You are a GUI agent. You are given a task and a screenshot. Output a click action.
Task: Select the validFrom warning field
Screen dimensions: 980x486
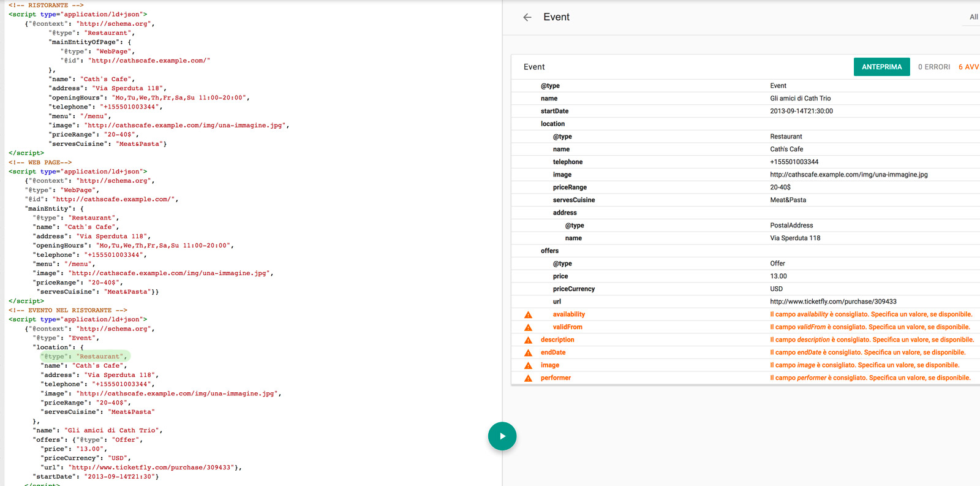(x=567, y=327)
